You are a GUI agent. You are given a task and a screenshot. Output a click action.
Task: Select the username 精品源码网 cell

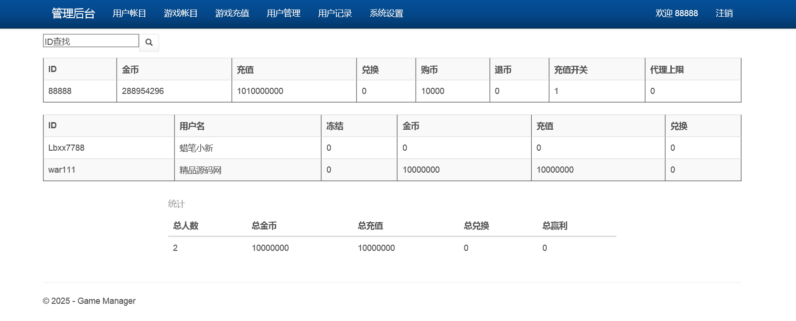tap(200, 170)
